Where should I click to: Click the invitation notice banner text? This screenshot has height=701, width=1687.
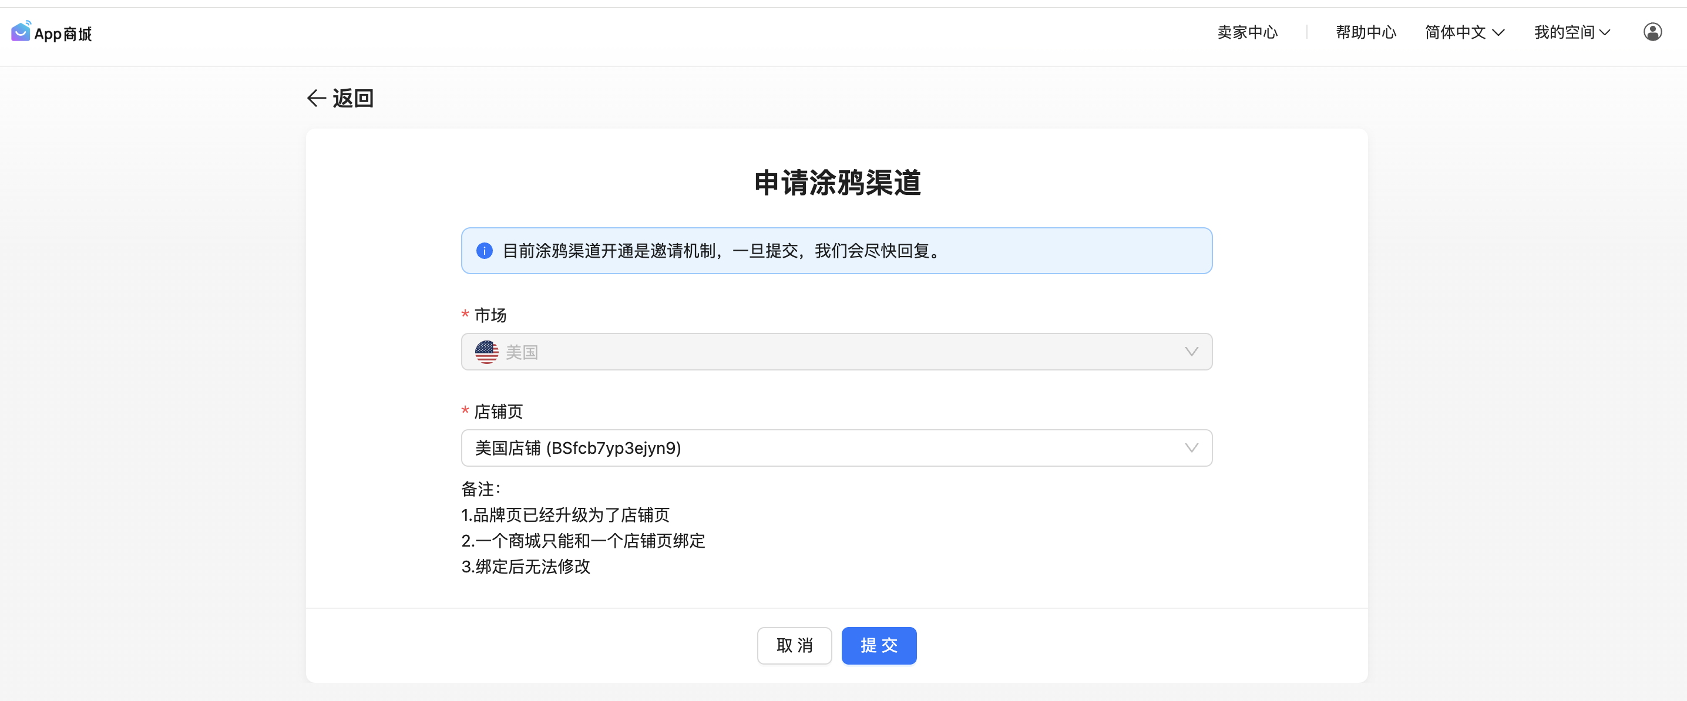pos(720,251)
